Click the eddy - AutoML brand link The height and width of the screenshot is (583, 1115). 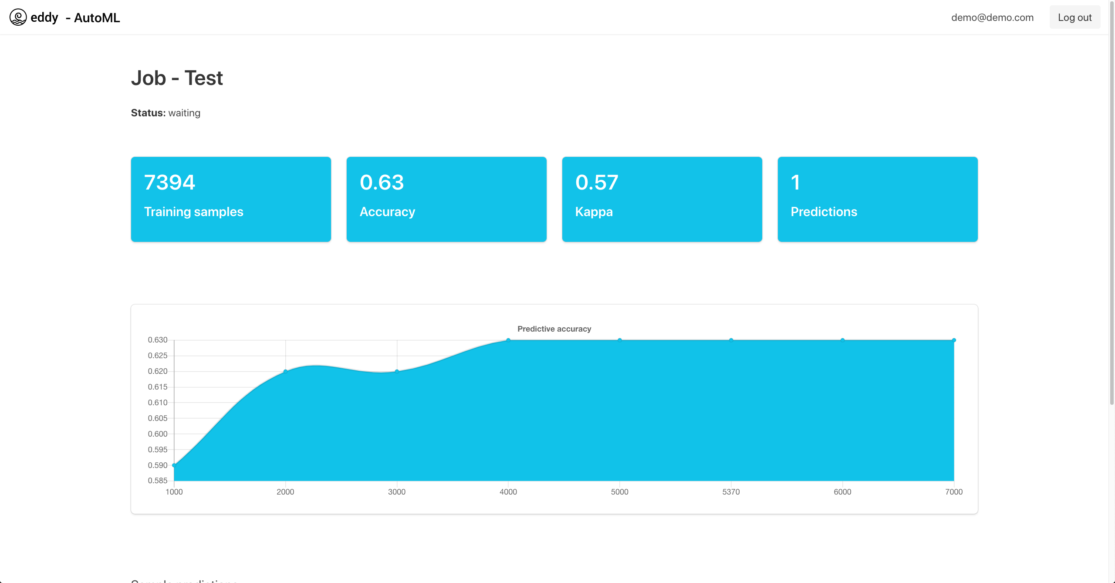[75, 17]
